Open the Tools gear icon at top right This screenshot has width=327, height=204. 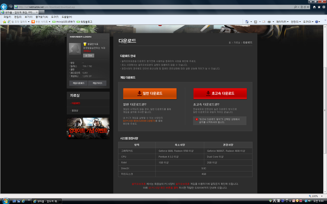point(324,7)
